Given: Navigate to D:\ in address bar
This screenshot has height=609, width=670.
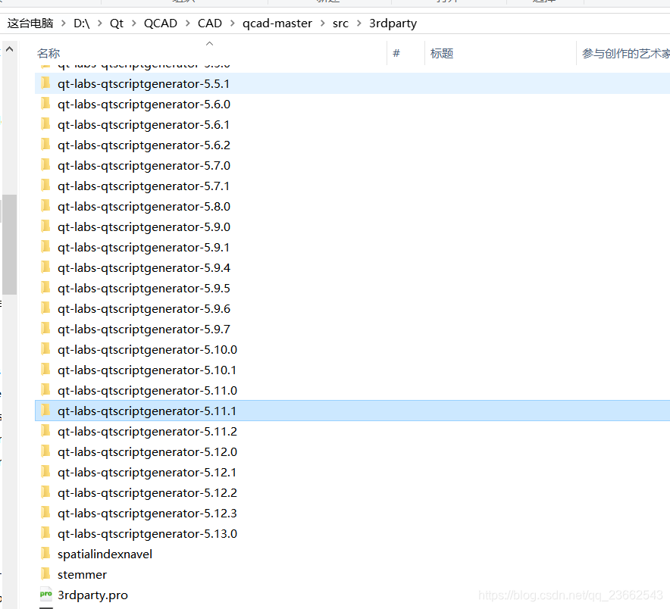Looking at the screenshot, I should coord(82,23).
